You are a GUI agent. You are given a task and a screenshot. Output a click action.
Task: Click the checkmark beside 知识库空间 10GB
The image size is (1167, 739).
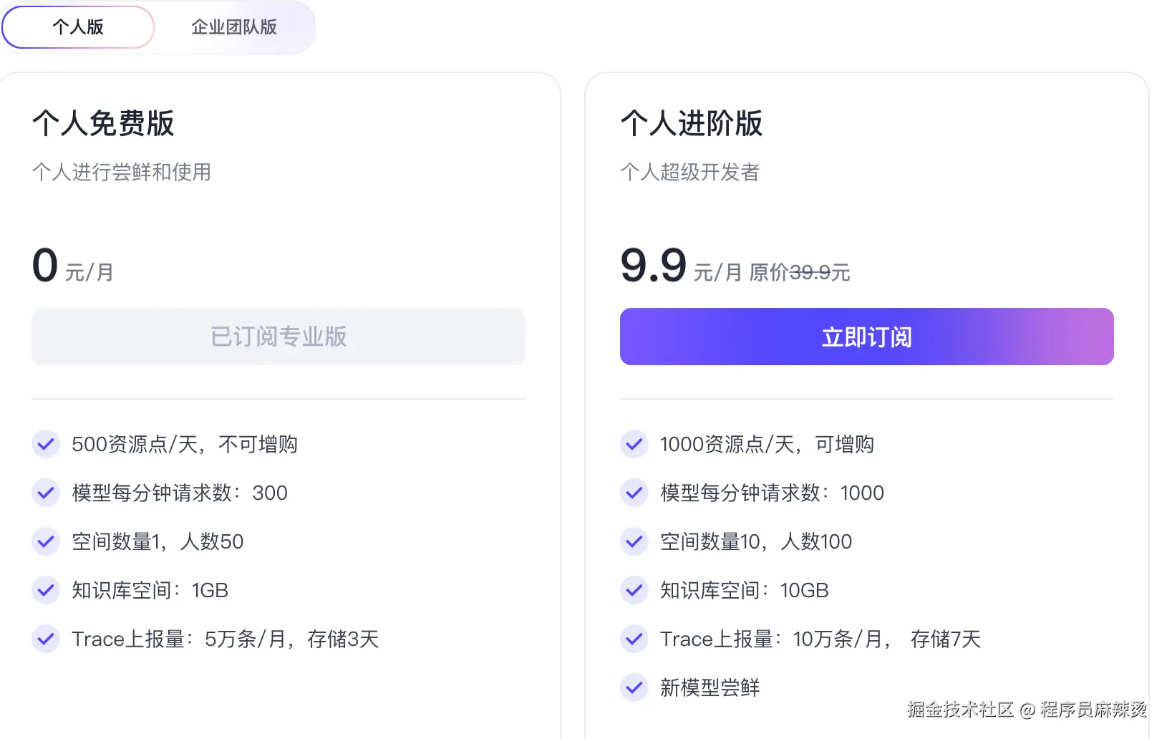click(x=634, y=590)
